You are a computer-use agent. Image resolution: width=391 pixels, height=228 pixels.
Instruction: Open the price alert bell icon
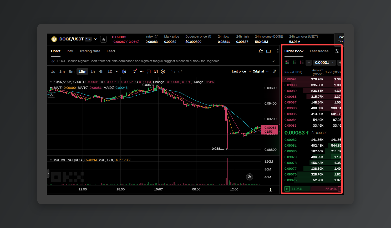pyautogui.click(x=261, y=51)
